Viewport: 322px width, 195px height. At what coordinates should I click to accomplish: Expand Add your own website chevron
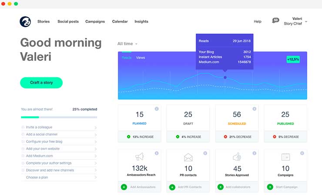(95, 149)
